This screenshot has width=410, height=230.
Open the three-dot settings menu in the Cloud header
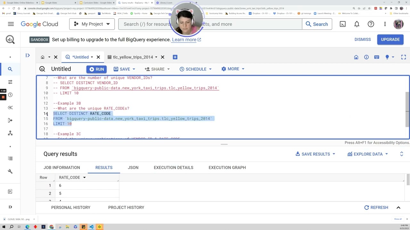coord(385,24)
